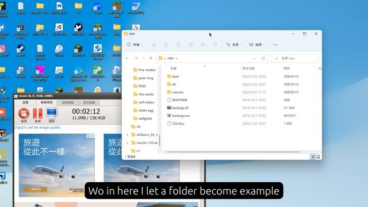This screenshot has height=207, width=368.
Task: Select the game recording tab in oCam
Action: point(68,102)
